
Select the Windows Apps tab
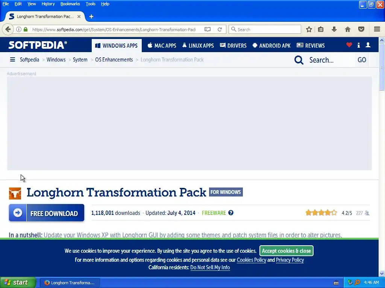point(117,45)
